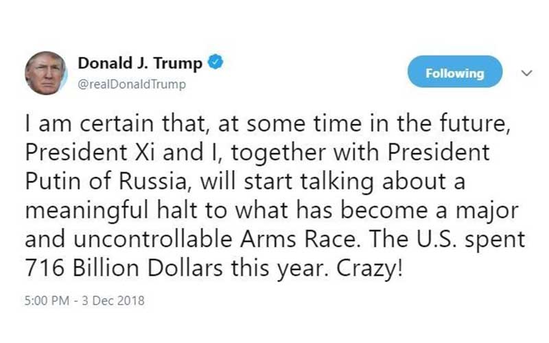Click the 5:00 PM timestamp

tap(45, 300)
